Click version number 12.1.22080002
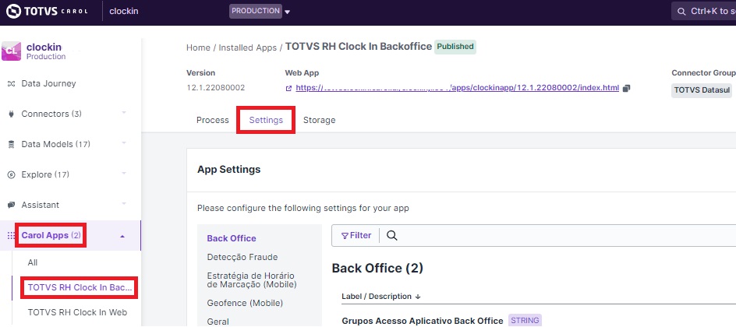This screenshot has width=736, height=327. [215, 88]
